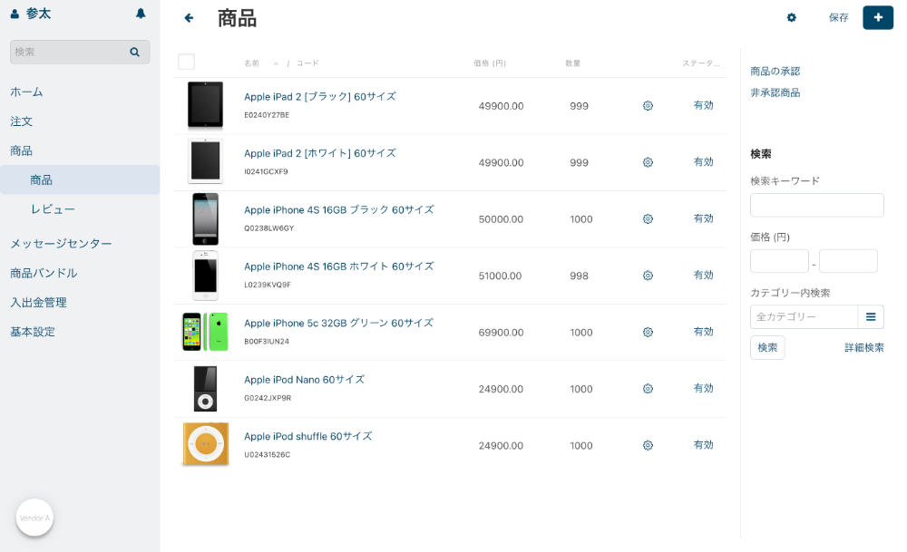Add a new product with plus button
Screen dimensions: 907x552
pos(877,17)
